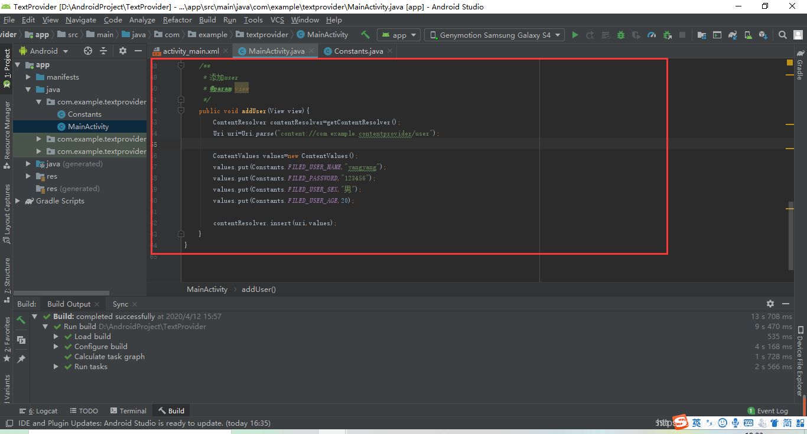Open Project panel settings gear
This screenshot has height=434, width=807.
[123, 51]
